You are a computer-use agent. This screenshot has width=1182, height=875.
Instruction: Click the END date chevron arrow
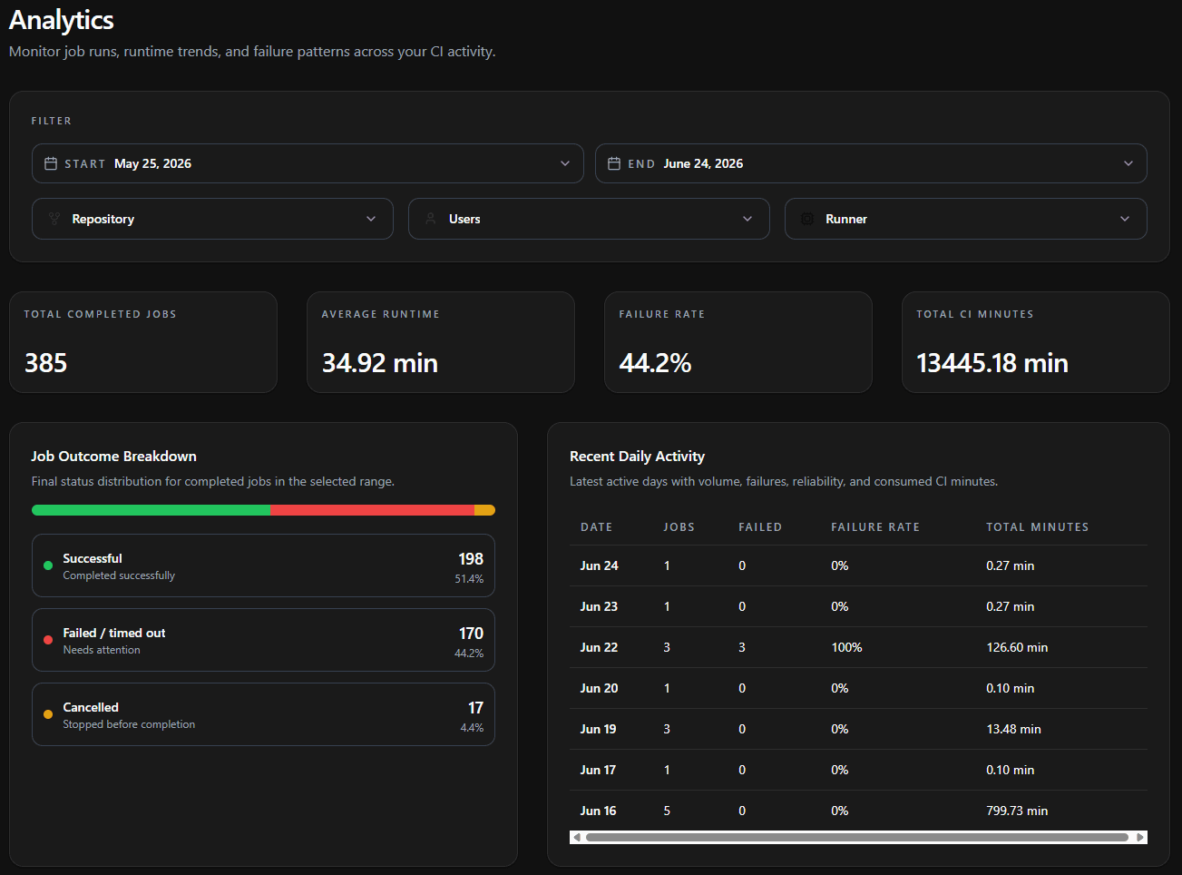1128,163
